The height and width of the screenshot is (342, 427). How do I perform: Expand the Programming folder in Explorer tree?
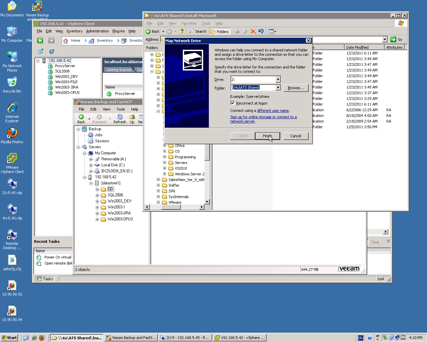(x=164, y=157)
